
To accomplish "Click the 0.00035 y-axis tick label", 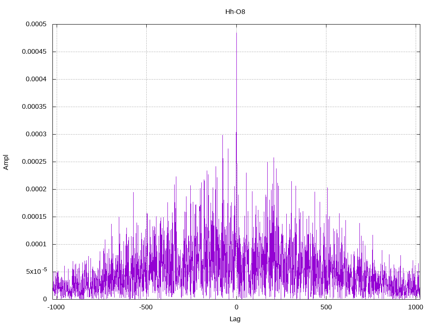I will (35, 107).
